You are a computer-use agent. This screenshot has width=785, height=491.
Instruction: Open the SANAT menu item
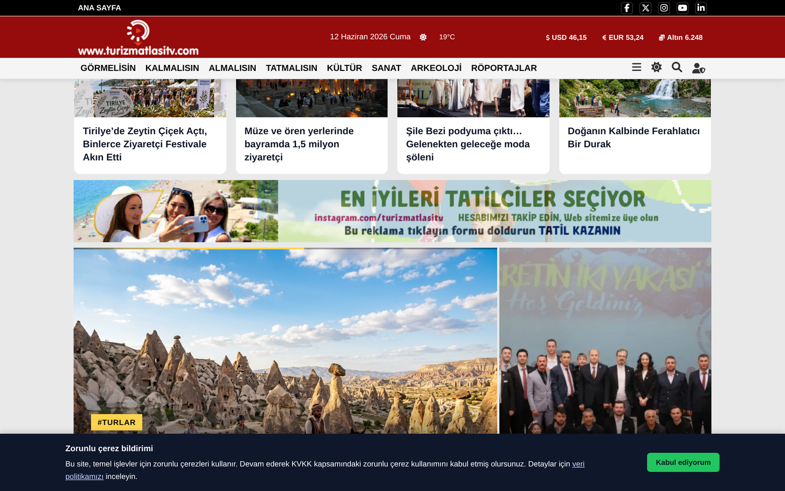[x=387, y=68]
